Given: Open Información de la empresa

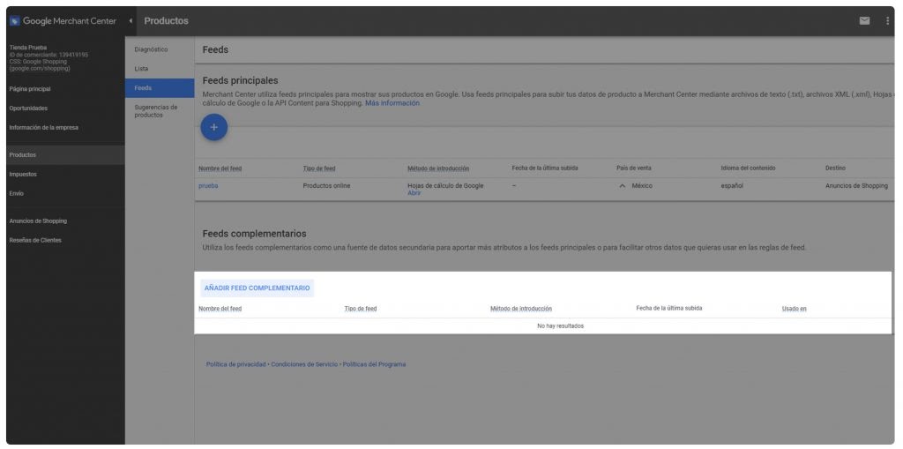Looking at the screenshot, I should [x=44, y=128].
